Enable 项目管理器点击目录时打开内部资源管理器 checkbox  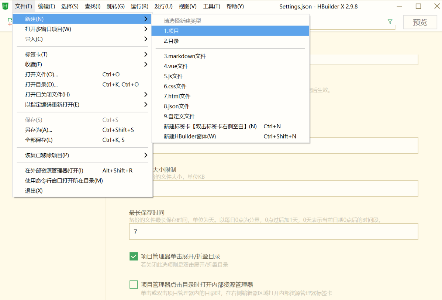point(134,285)
